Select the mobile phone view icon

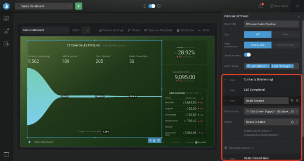coord(144,6)
